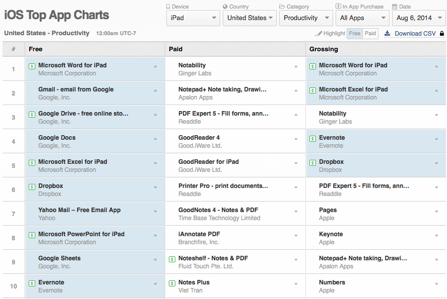This screenshot has width=447, height=299.
Task: Click United States - Productivity subtitle
Action: (x=47, y=33)
